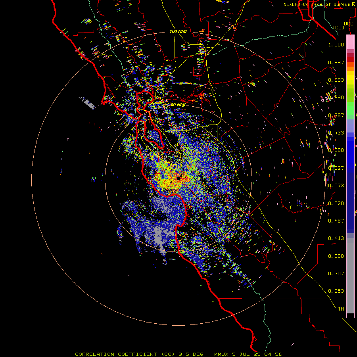This screenshot has height=357, width=357.
Task: Click the DCC label above the scale
Action: click(x=349, y=24)
